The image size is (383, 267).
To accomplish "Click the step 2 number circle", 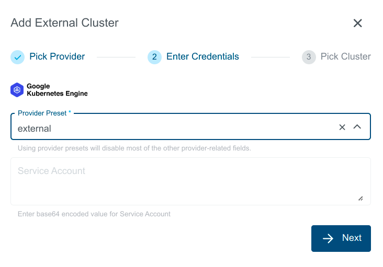I will coord(154,57).
